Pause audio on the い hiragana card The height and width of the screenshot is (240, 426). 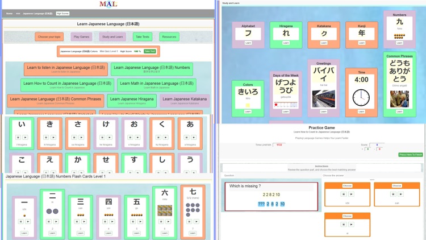[x=18, y=138]
